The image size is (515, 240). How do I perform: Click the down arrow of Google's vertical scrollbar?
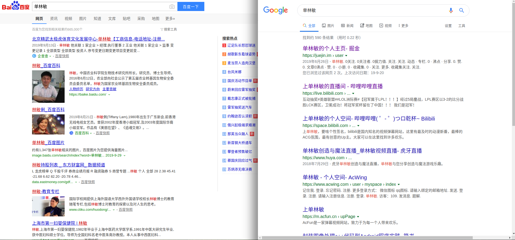click(x=513, y=234)
